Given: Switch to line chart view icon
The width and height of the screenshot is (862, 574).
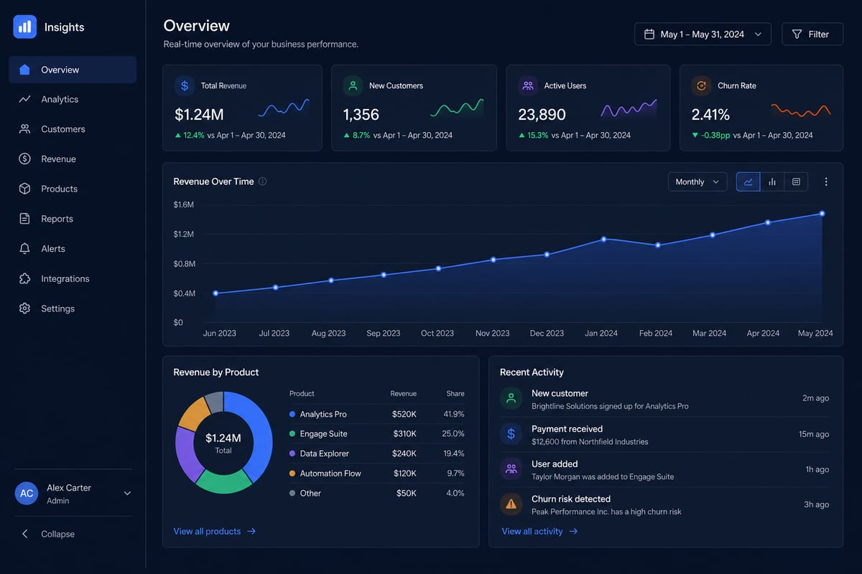Looking at the screenshot, I should pyautogui.click(x=748, y=182).
